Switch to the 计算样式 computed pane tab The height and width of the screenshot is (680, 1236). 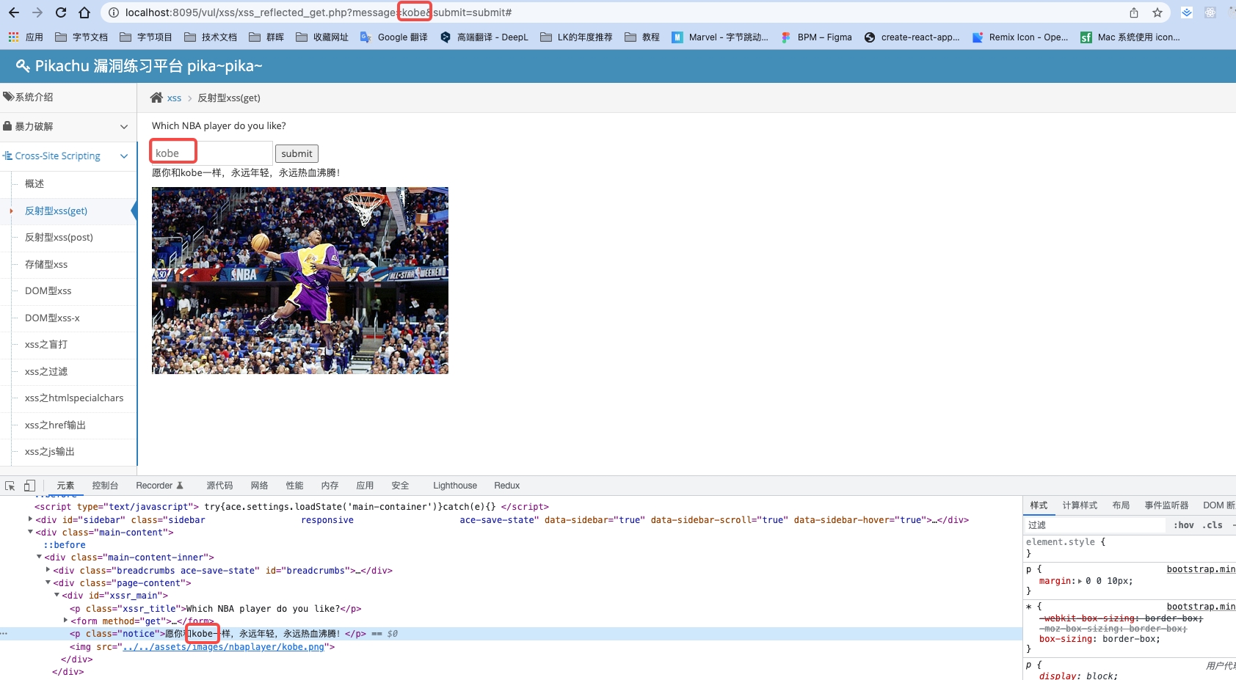pyautogui.click(x=1080, y=505)
